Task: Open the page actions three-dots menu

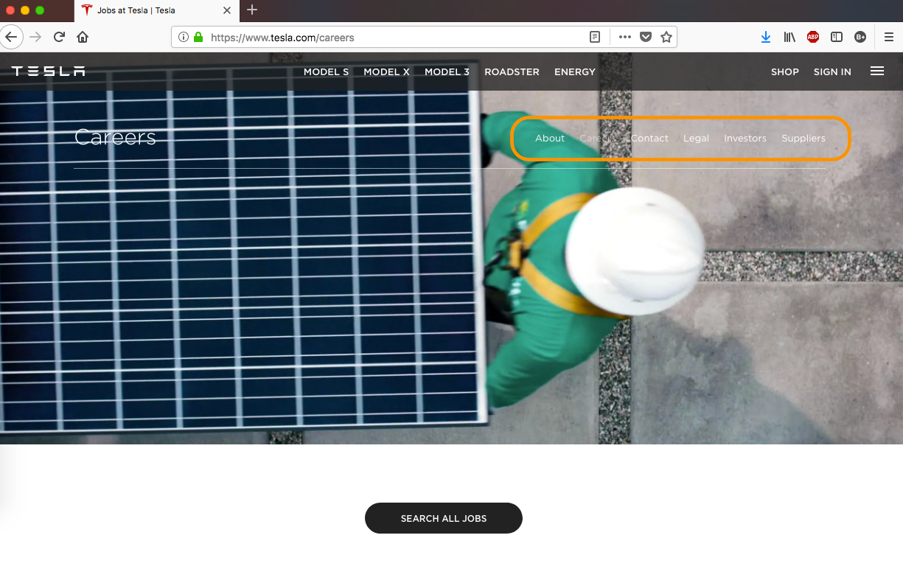Action: 625,37
